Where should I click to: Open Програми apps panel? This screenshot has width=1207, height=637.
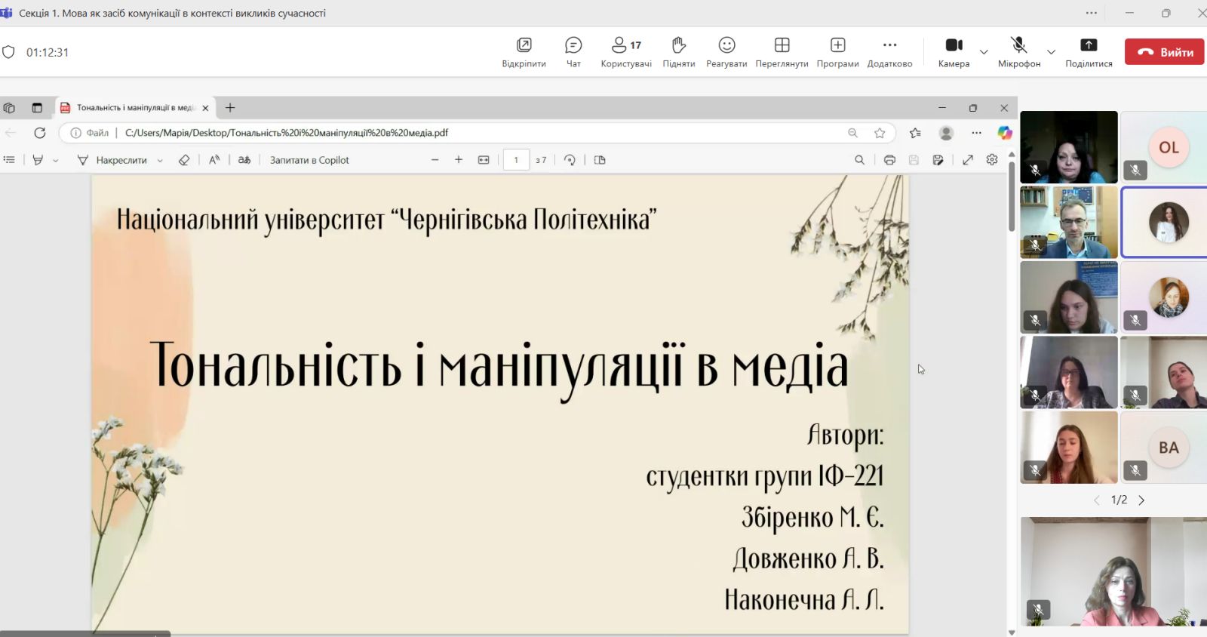(837, 52)
